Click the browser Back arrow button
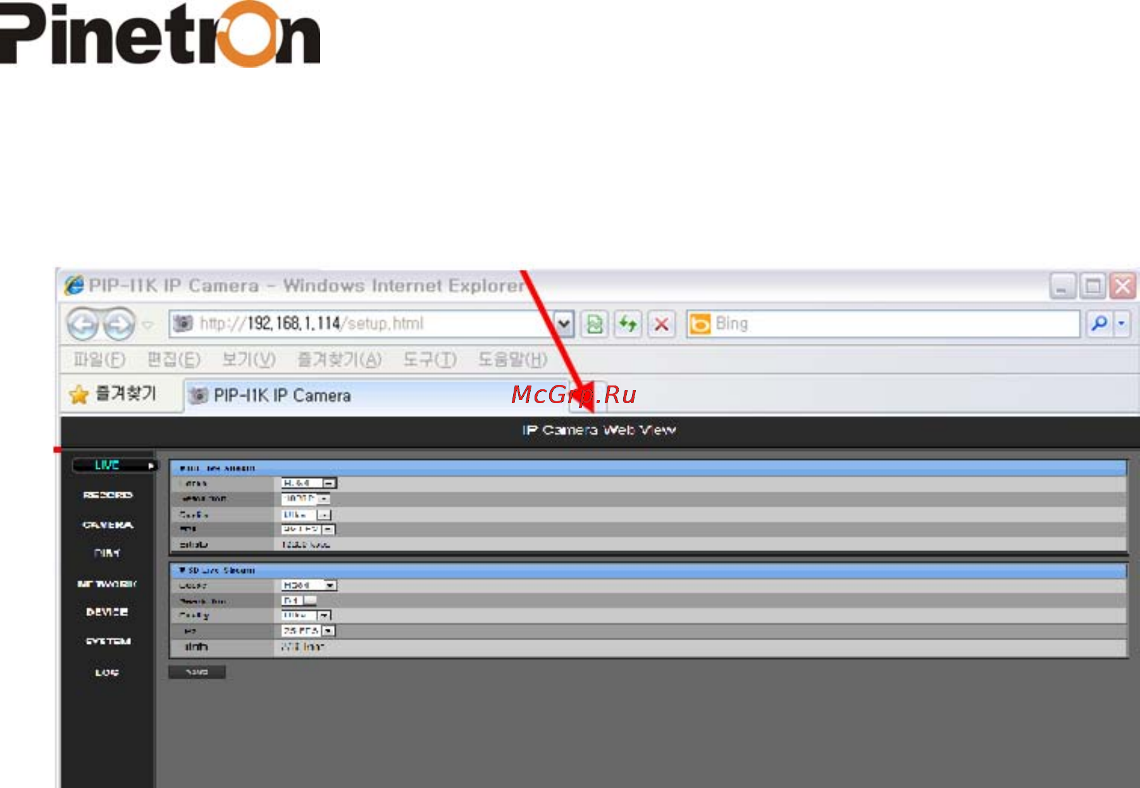The height and width of the screenshot is (788, 1140). pyautogui.click(x=83, y=325)
